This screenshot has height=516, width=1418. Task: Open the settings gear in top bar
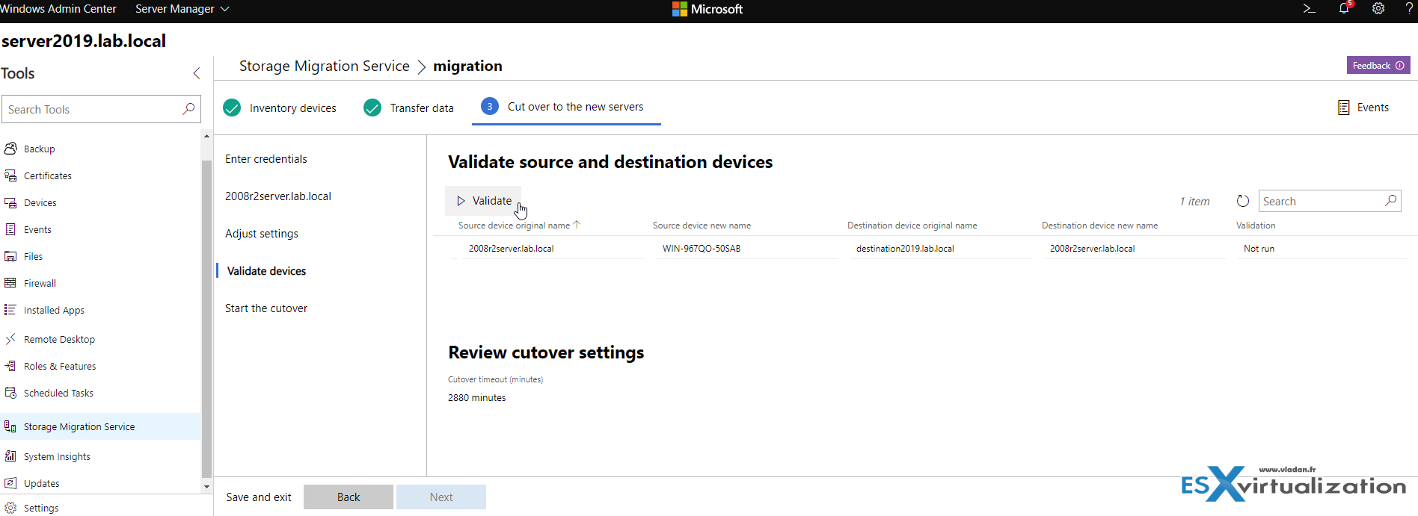pyautogui.click(x=1378, y=9)
